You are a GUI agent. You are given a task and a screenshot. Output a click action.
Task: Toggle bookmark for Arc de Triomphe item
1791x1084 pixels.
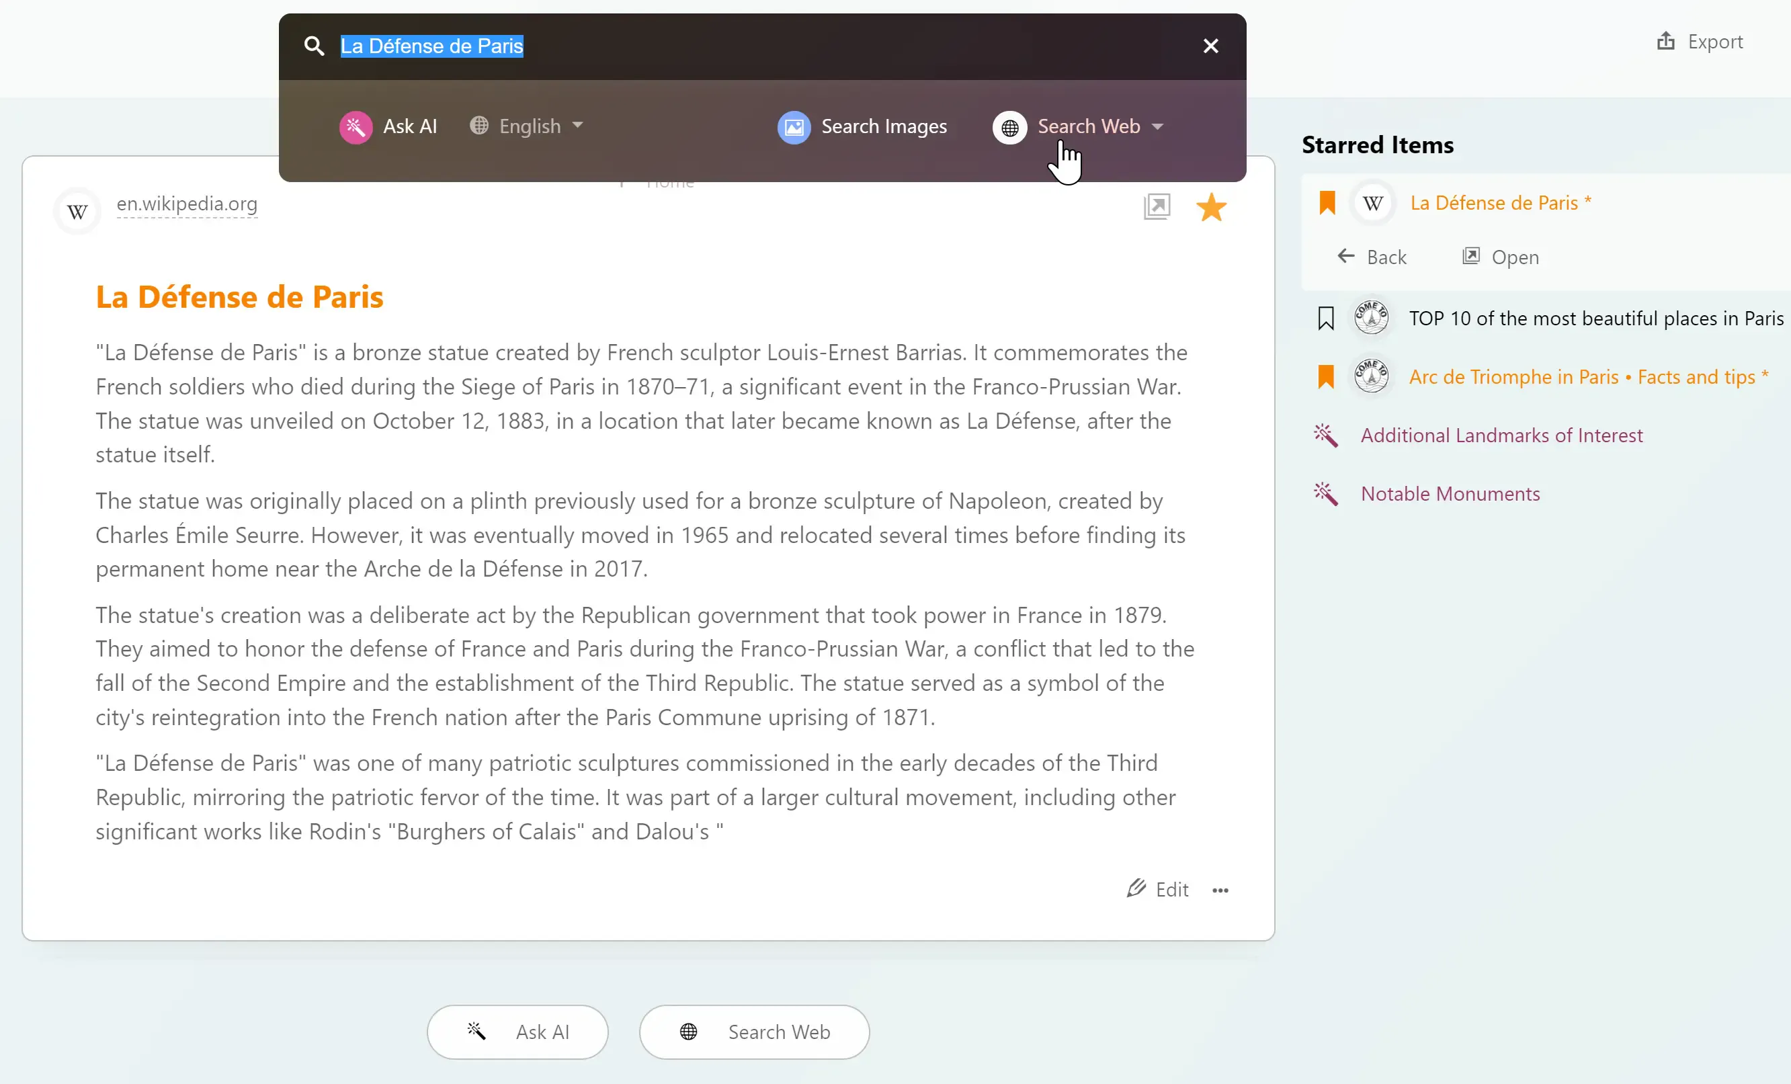(x=1326, y=376)
